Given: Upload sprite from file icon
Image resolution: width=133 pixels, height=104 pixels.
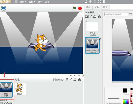Looking at the screenshot, I should point(75,79).
